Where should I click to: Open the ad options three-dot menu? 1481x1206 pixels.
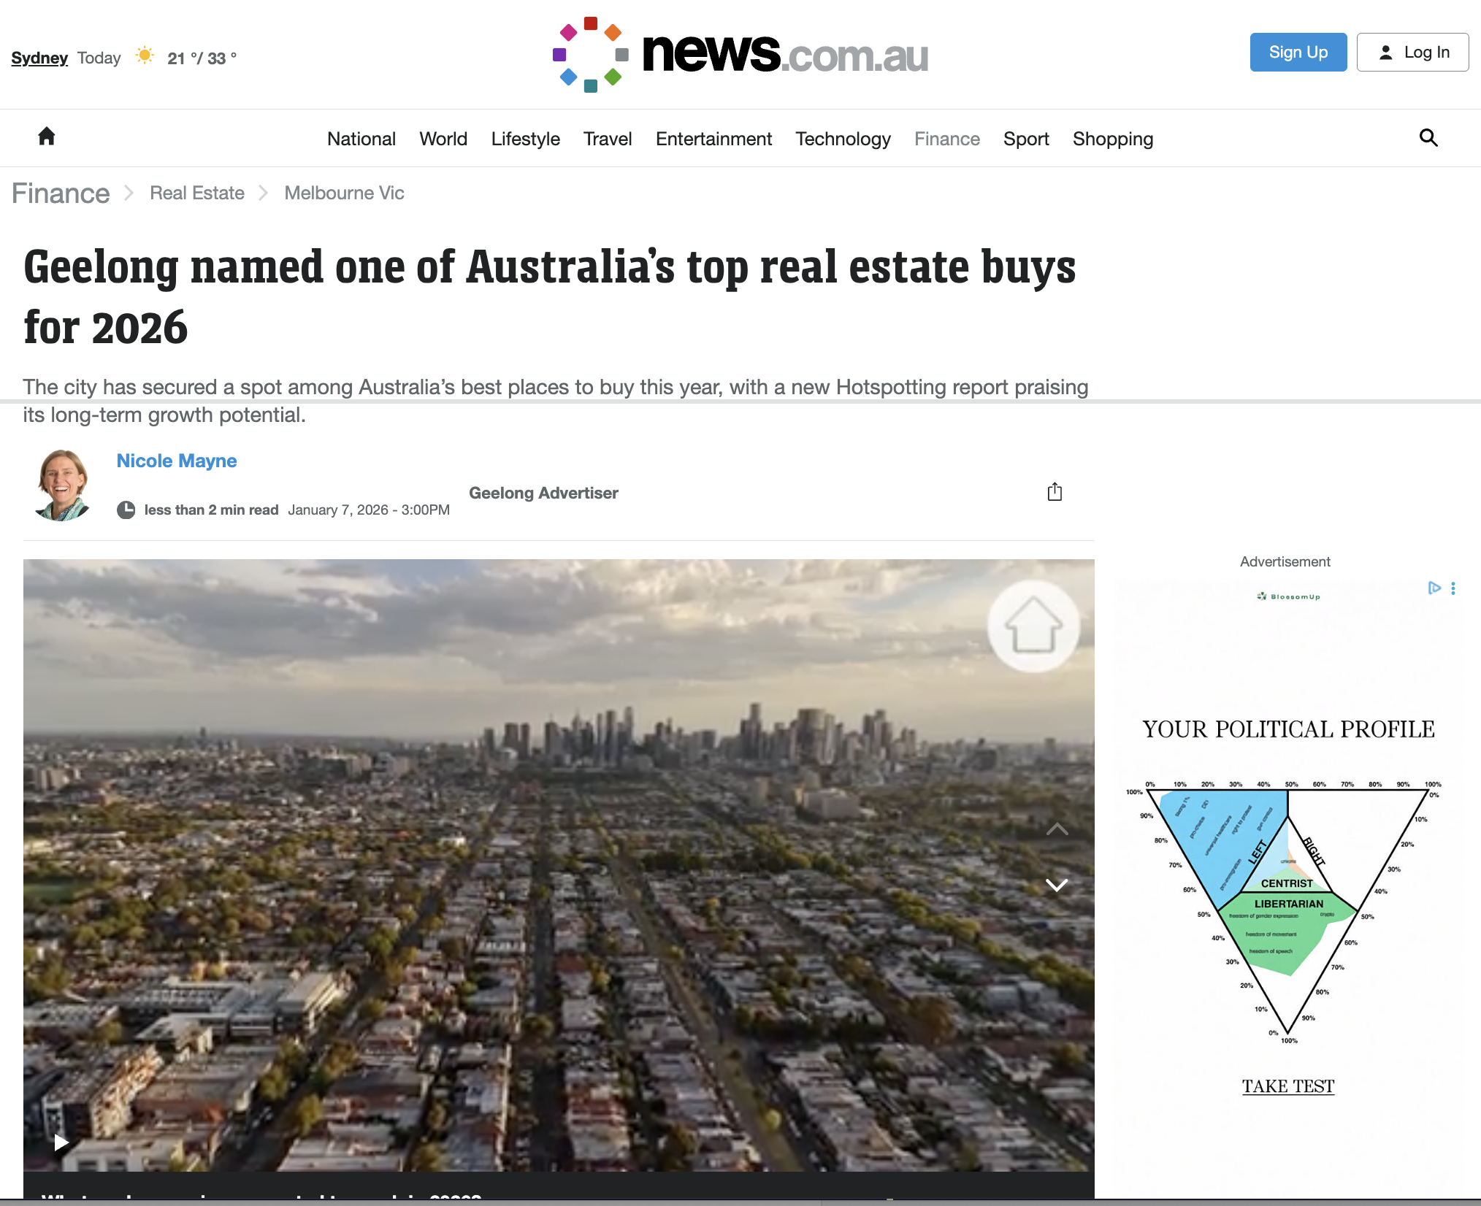(x=1453, y=588)
